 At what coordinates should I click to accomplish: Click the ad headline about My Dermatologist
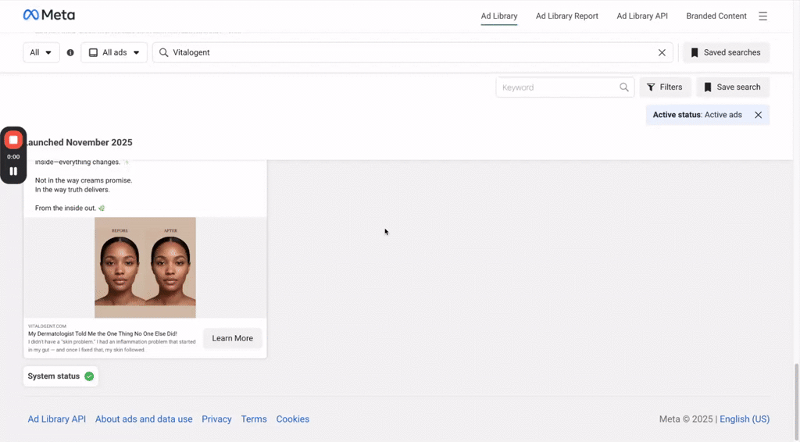coord(102,333)
